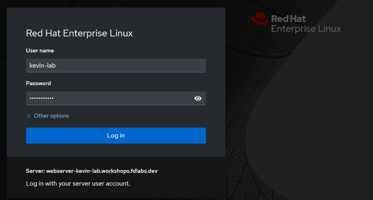Viewport: 373px width, 200px height.
Task: Click the blue Log in button
Action: point(116,136)
